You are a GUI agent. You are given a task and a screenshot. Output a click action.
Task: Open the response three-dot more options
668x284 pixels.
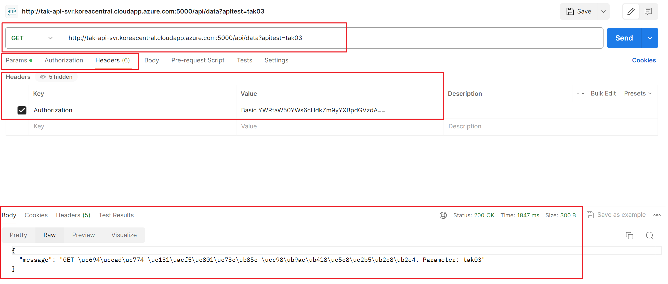657,215
